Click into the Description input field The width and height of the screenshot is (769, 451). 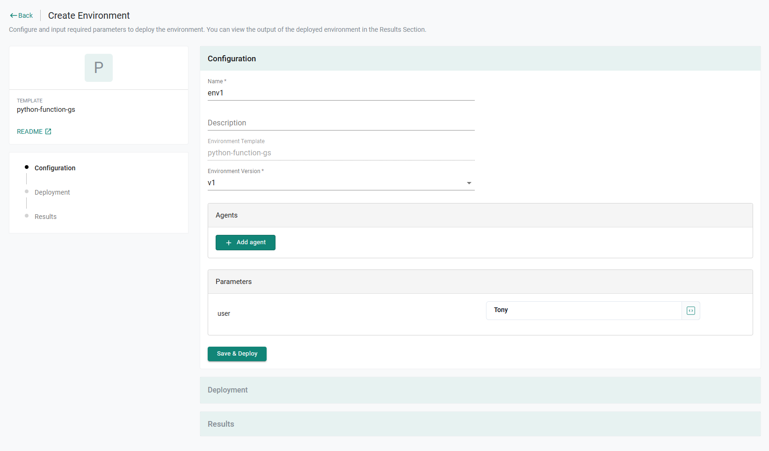[341, 123]
